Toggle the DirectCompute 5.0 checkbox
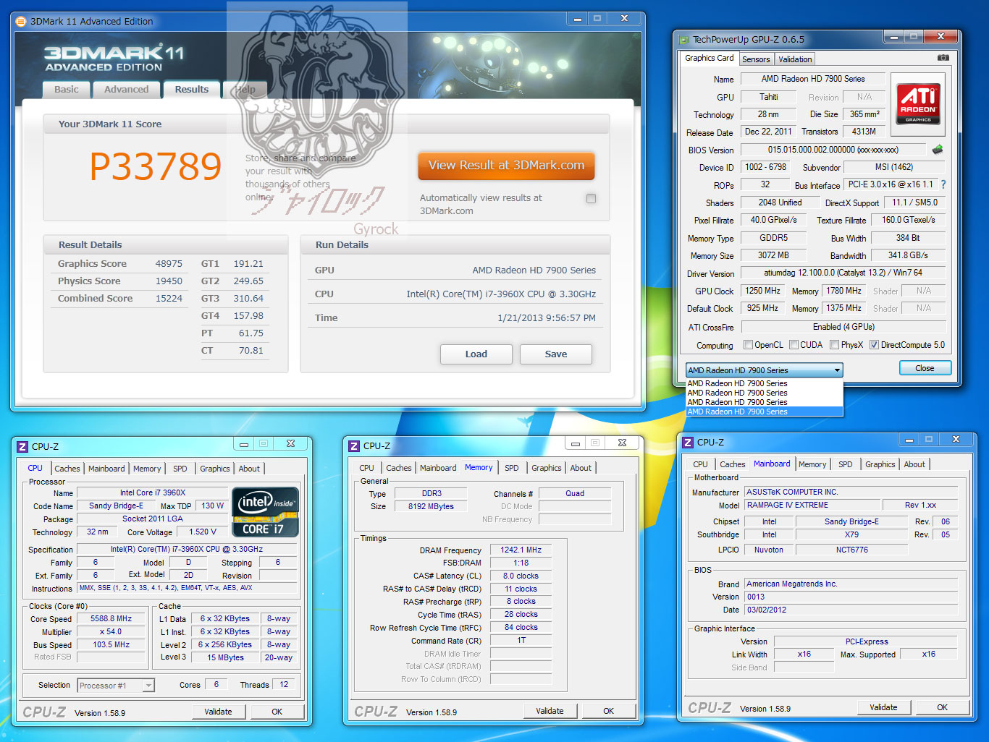This screenshot has width=989, height=742. [874, 345]
